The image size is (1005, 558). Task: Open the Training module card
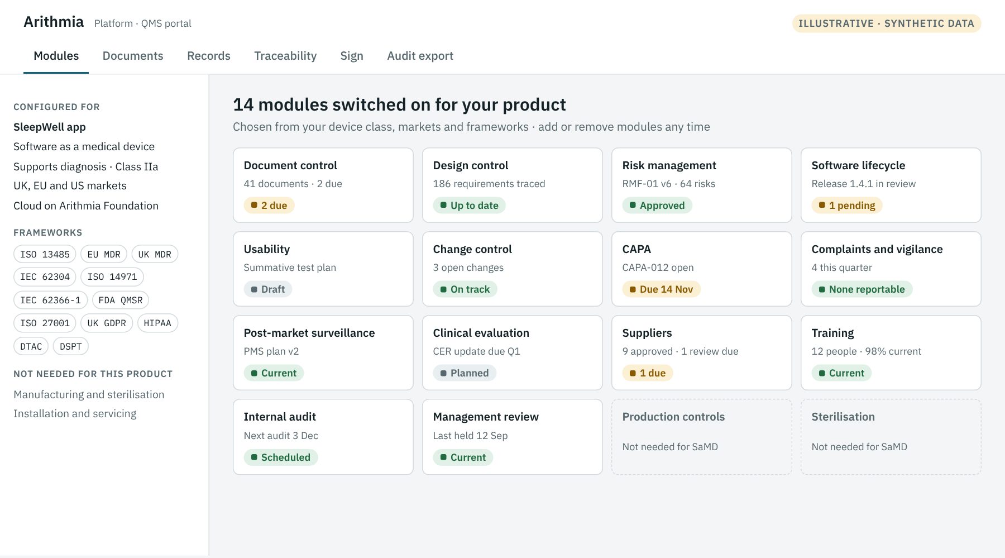coord(891,352)
